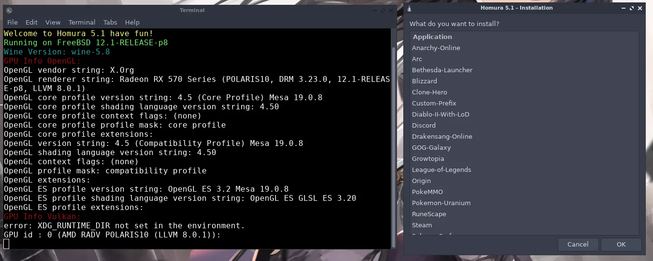Choose GOG-Galaxy from the install list

click(525, 147)
